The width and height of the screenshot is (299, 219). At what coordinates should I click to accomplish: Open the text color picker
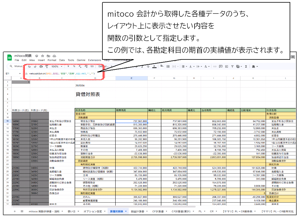click(x=154, y=66)
